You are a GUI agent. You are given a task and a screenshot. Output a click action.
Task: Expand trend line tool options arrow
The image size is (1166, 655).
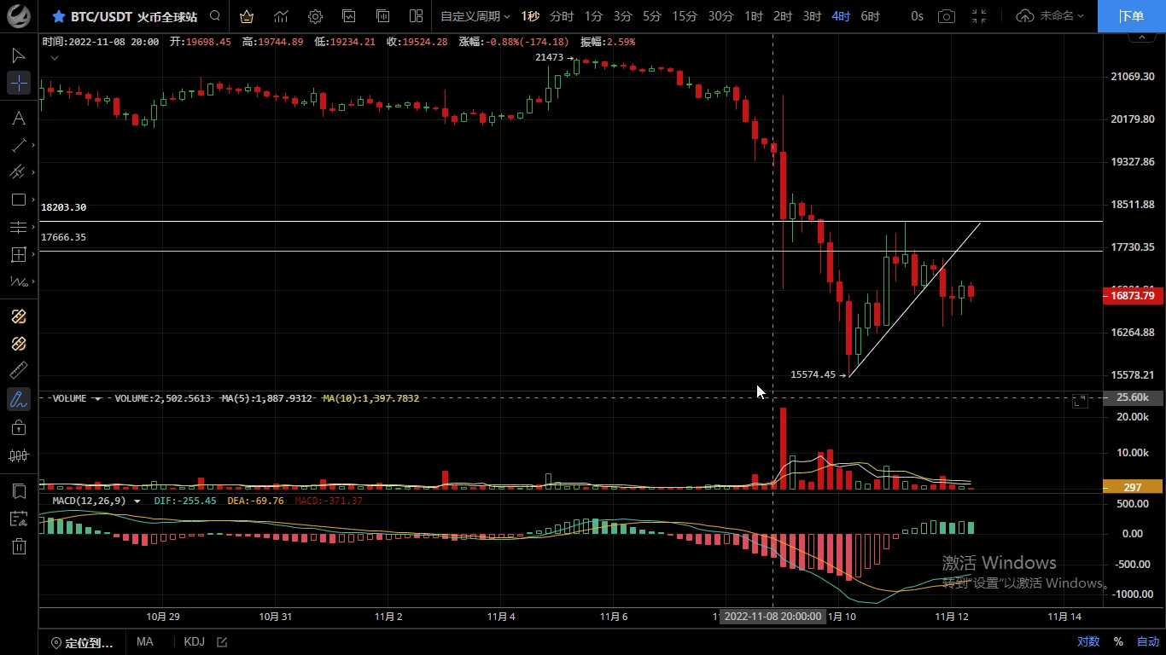coord(33,145)
